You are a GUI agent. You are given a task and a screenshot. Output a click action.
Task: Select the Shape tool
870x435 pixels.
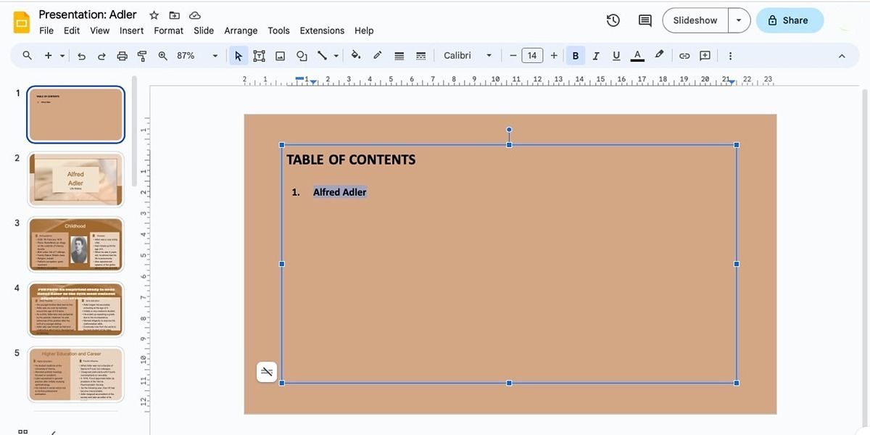point(302,55)
